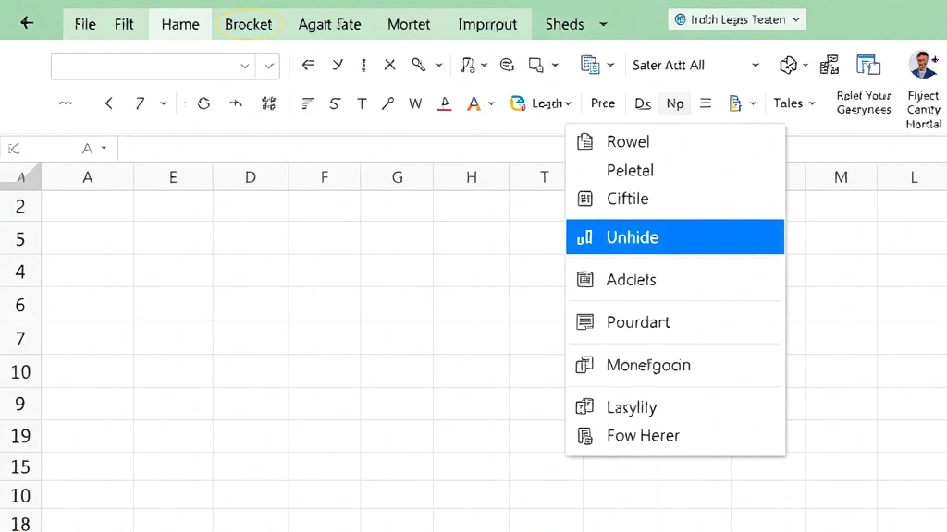
Task: Click the 3D cube icon beside the dropdown
Action: (x=789, y=65)
